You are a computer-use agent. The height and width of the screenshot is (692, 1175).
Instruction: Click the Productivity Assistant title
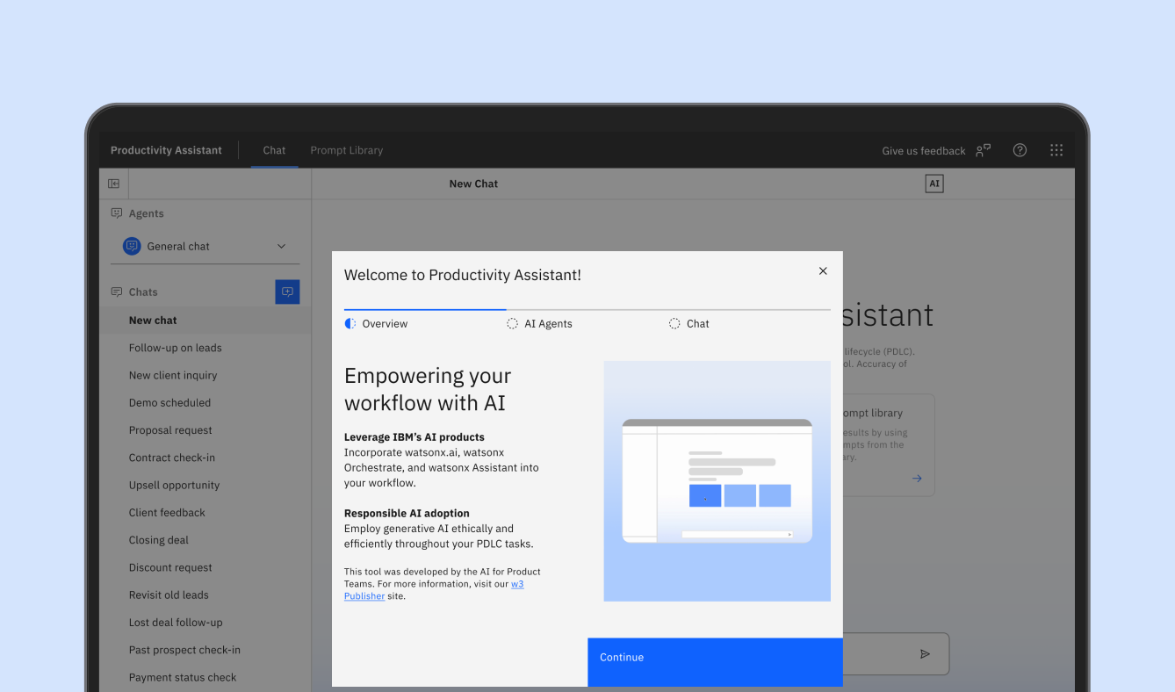[166, 150]
